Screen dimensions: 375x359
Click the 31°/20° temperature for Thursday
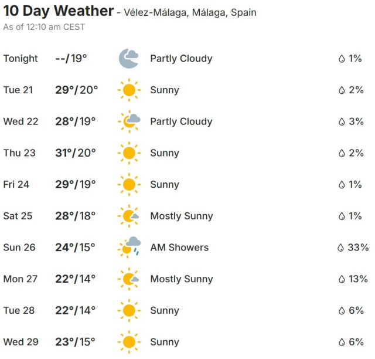76,153
